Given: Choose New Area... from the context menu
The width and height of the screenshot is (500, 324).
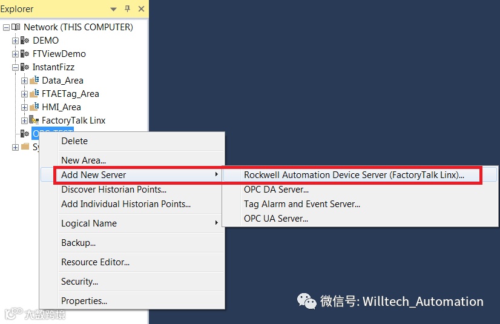Looking at the screenshot, I should (132, 160).
